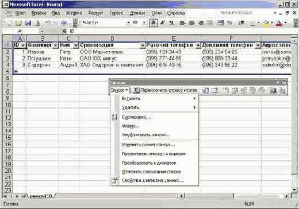
Task: Click the Print List icon in Список toolbar
Action: 282,90
